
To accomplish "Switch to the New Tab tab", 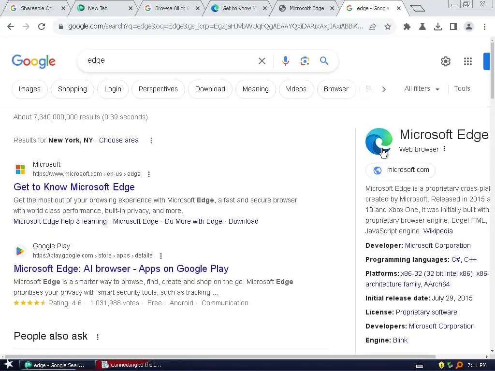I will [101, 9].
